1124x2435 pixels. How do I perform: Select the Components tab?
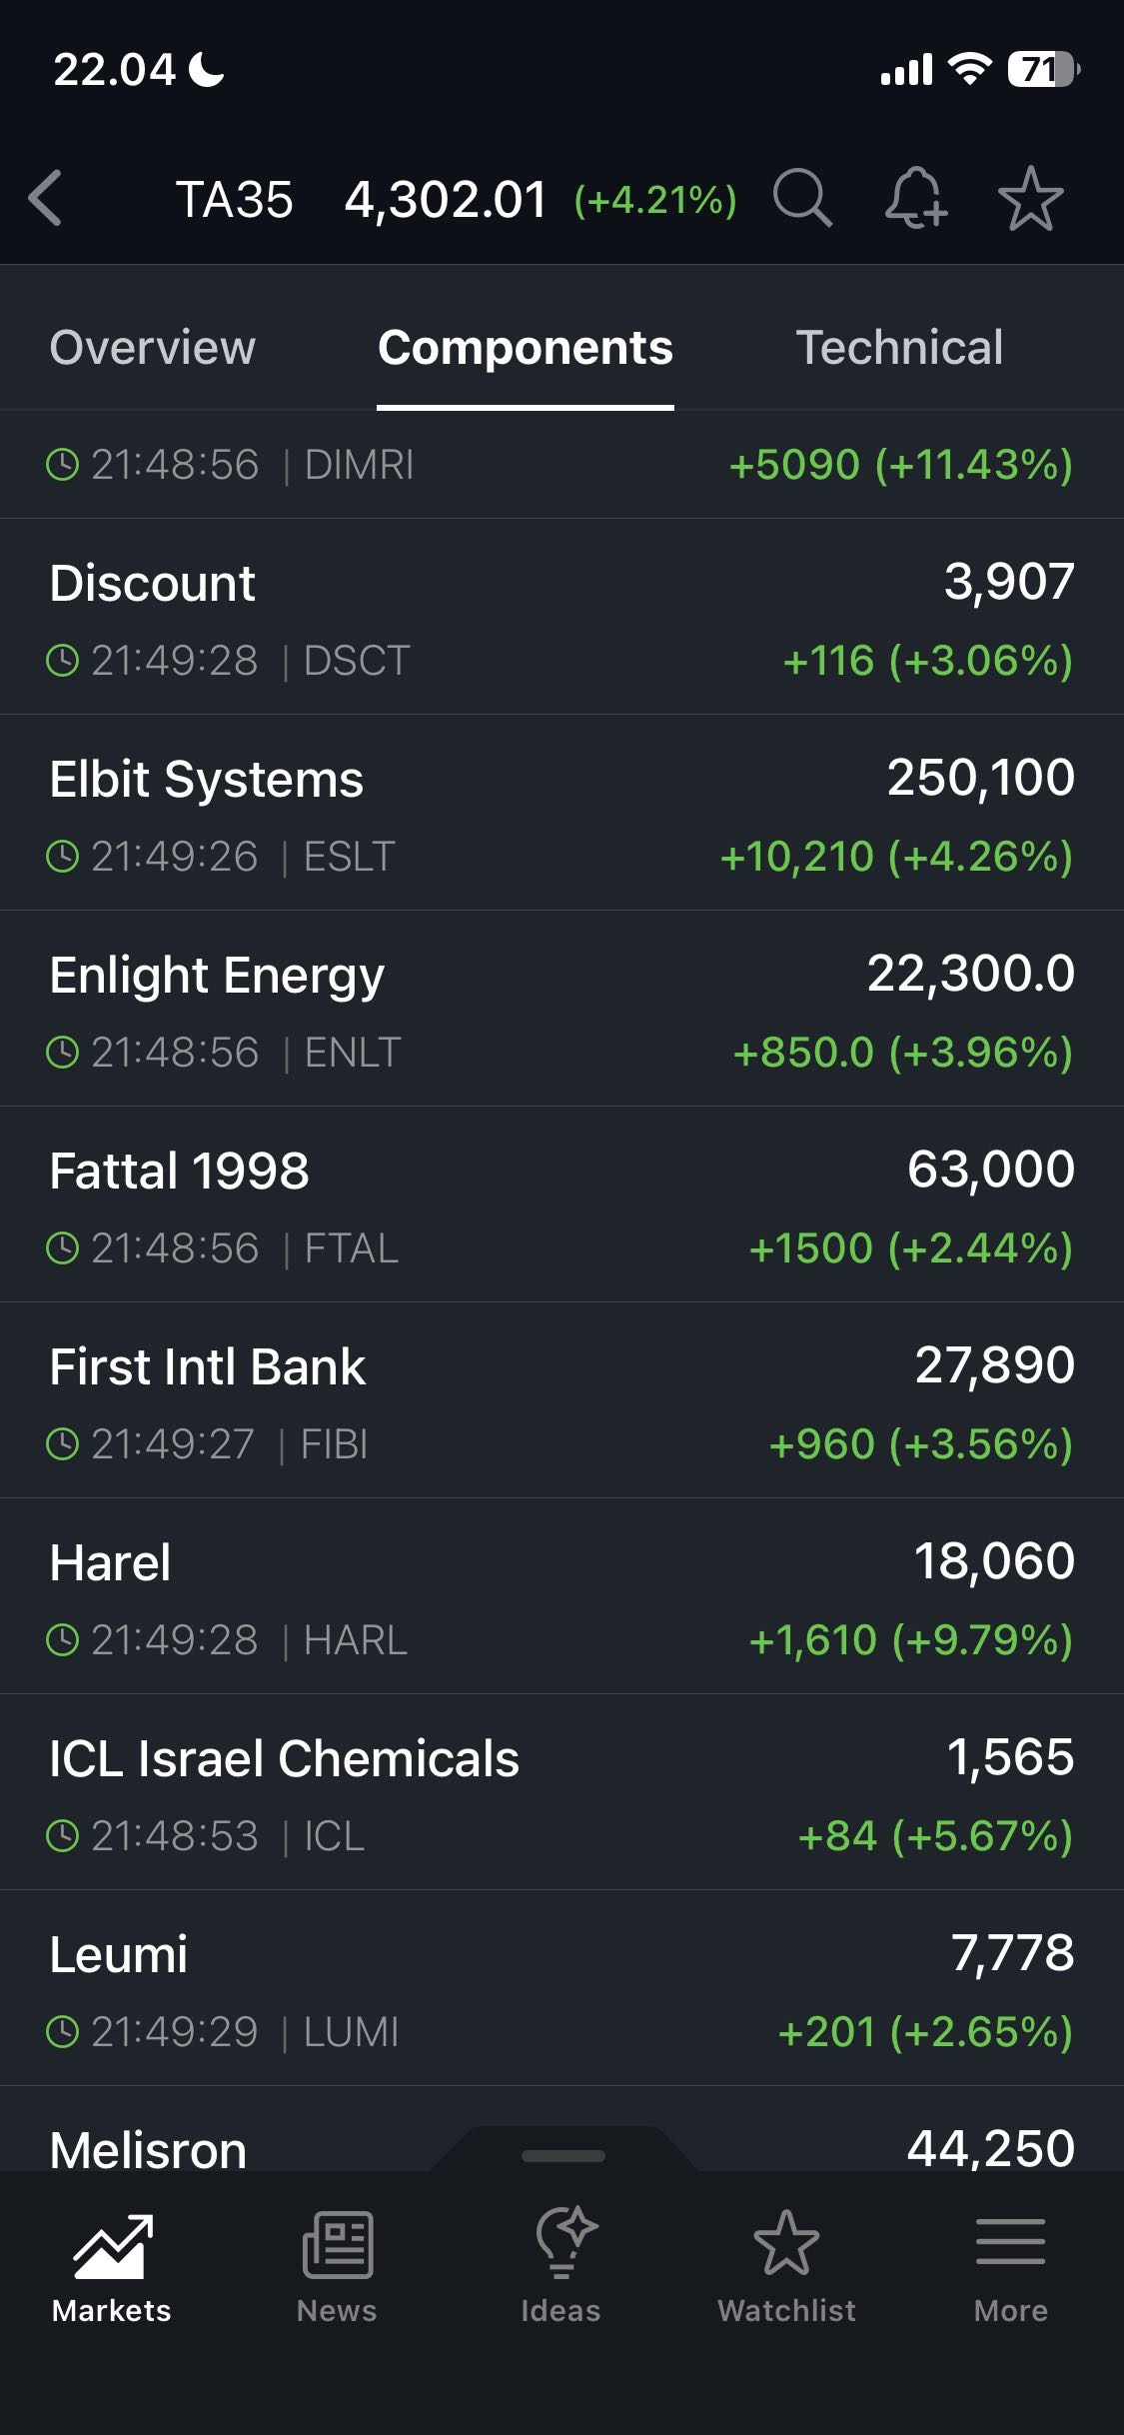[x=526, y=348]
